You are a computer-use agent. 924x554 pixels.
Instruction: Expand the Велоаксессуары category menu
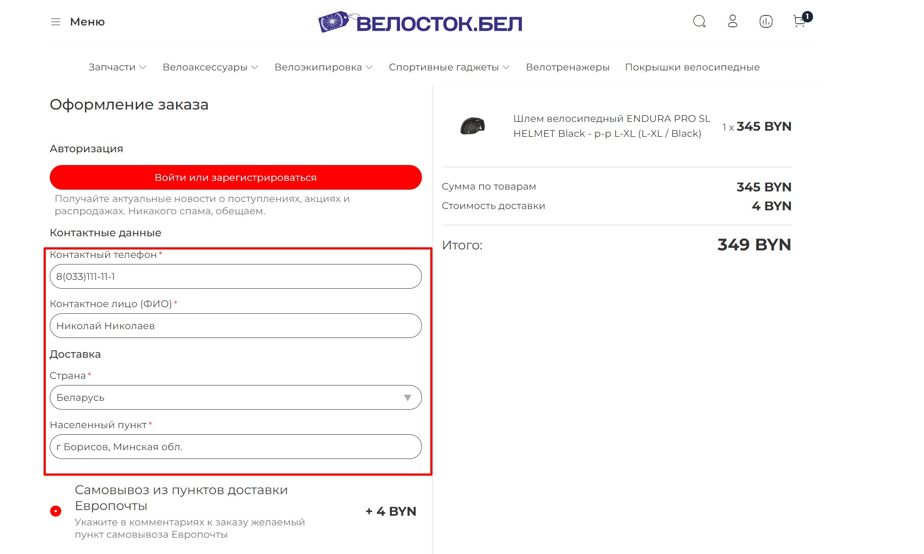click(210, 67)
